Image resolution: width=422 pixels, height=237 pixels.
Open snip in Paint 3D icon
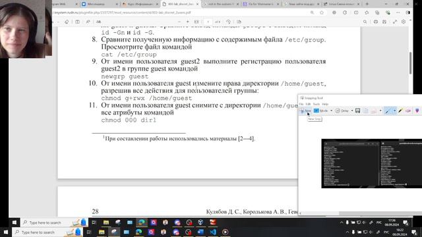click(417, 111)
